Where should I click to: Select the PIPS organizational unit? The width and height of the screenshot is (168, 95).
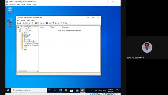tap(25, 47)
